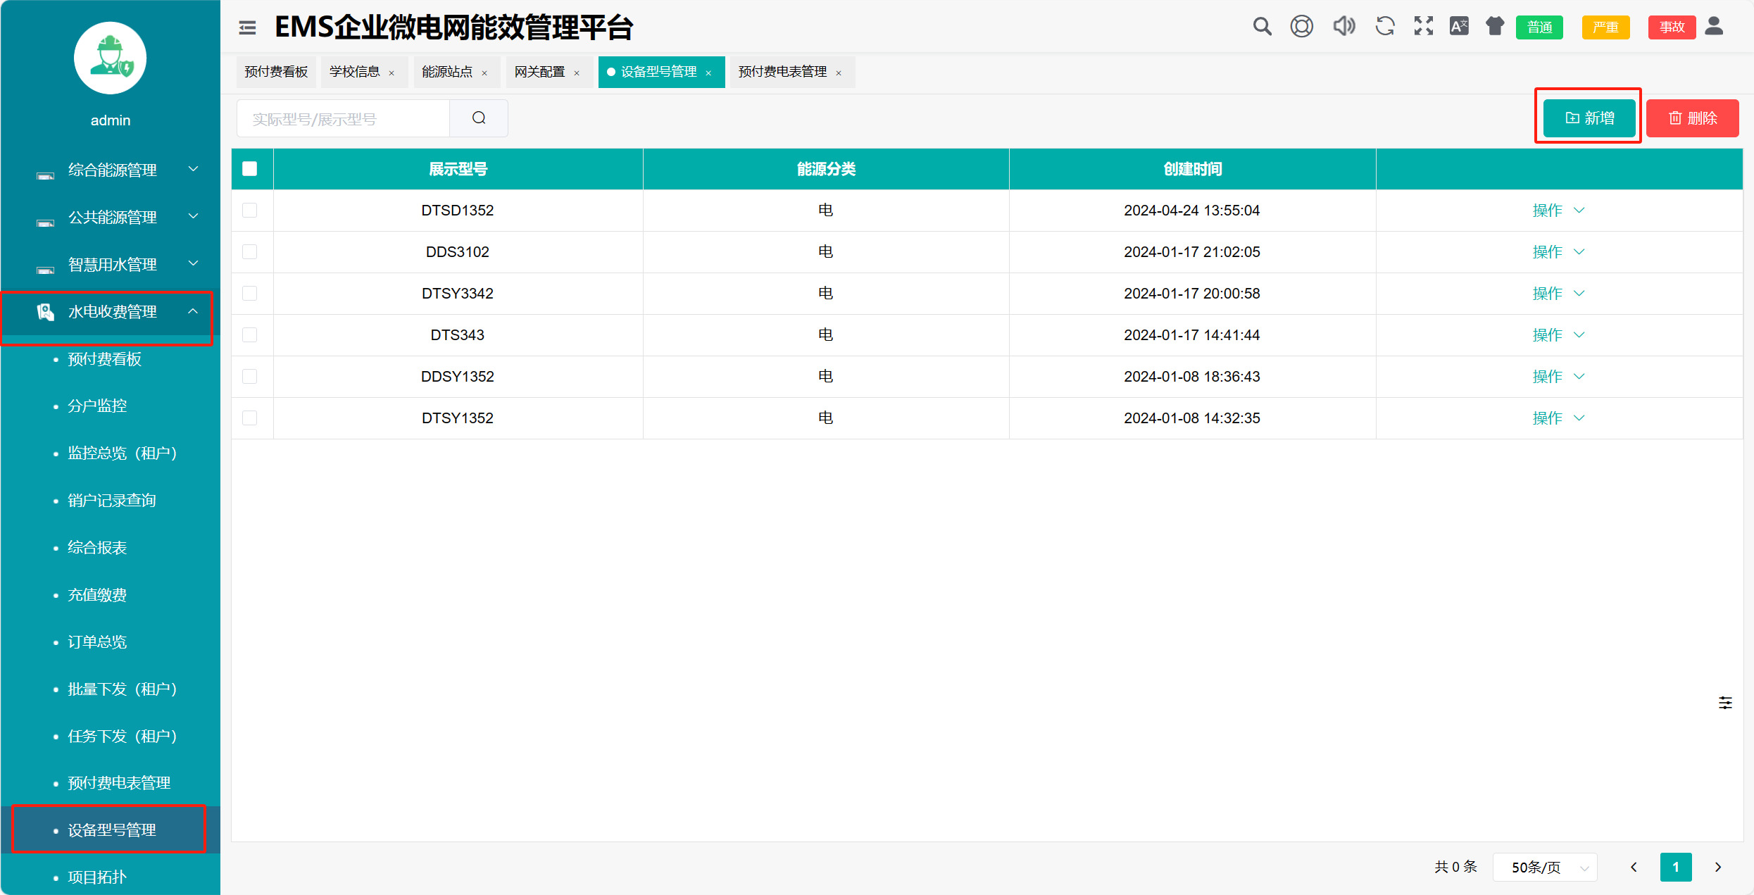Click the yellow 严重 alarm badge
Viewport: 1754px width, 895px height.
point(1605,27)
